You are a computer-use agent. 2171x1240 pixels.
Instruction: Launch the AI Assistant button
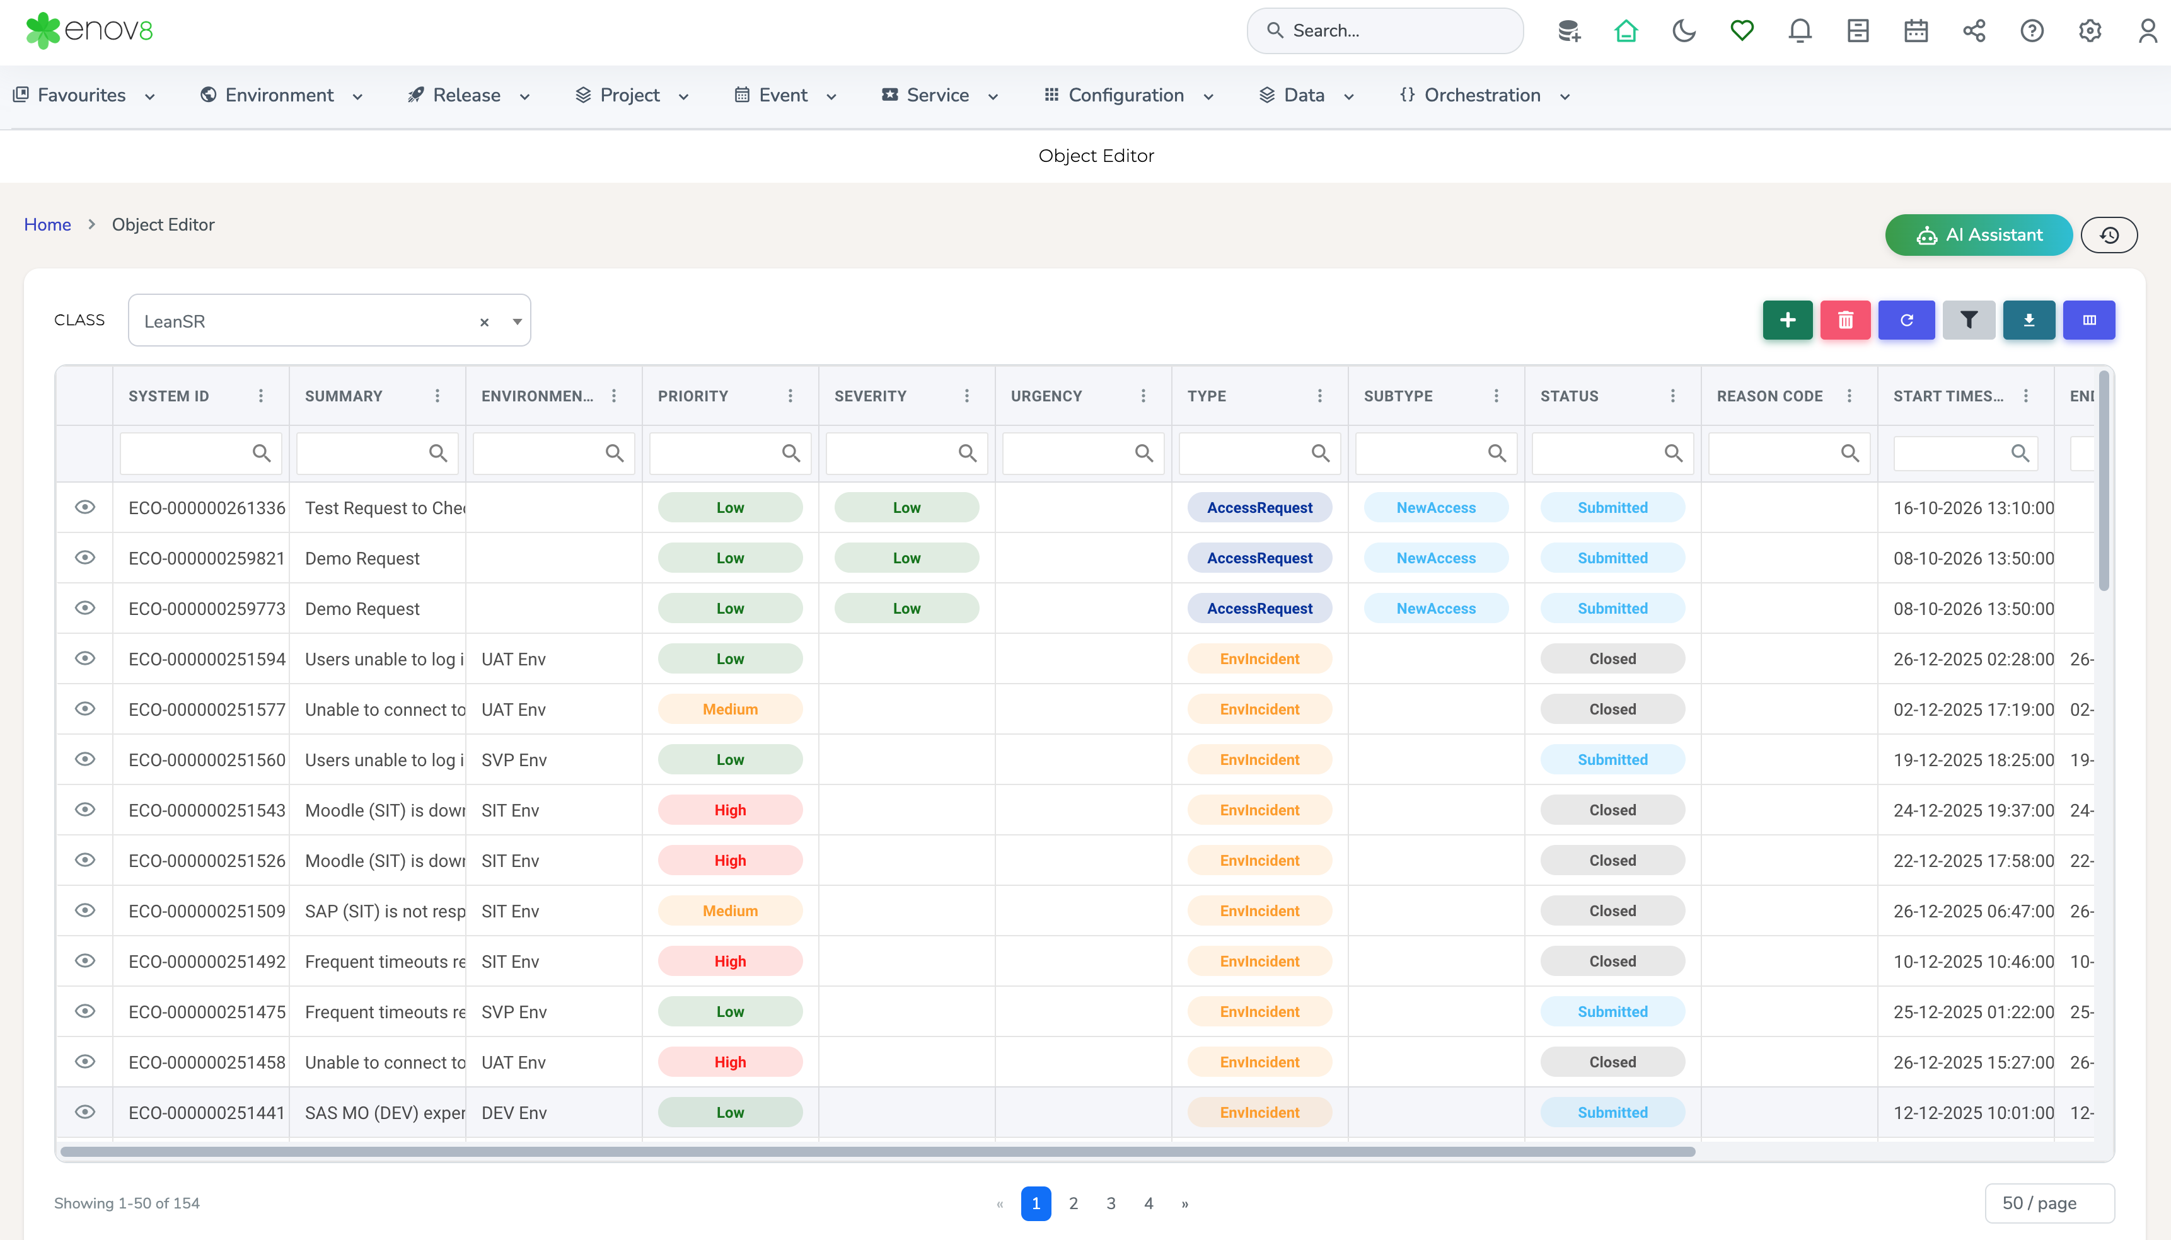pos(1979,235)
